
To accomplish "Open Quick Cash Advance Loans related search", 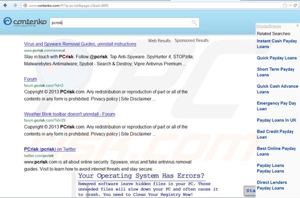I will (x=277, y=89).
